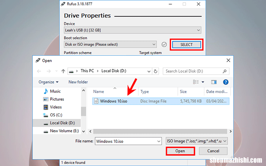Click the OS (C:) drive icon
Image resolution: width=266 pixels, height=166 pixels.
click(x=46, y=115)
